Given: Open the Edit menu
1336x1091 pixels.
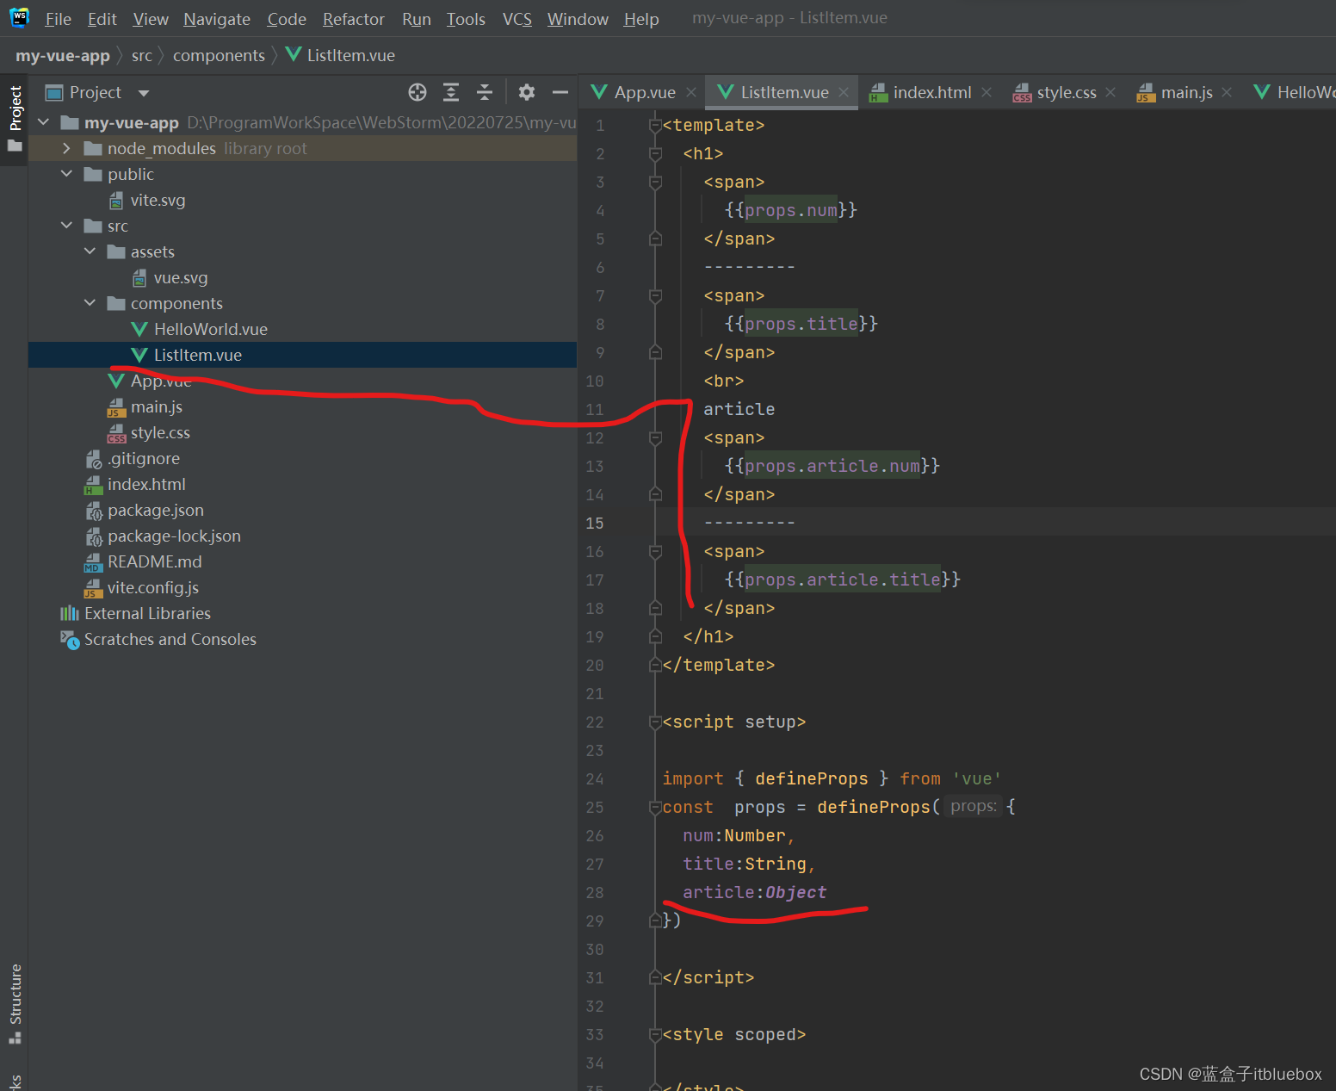Looking at the screenshot, I should (x=102, y=19).
